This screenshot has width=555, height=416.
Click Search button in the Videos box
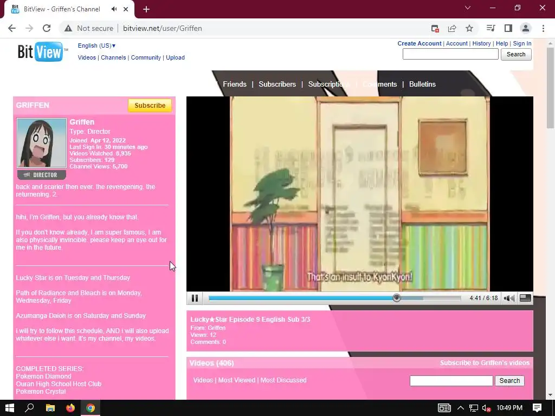[509, 381]
